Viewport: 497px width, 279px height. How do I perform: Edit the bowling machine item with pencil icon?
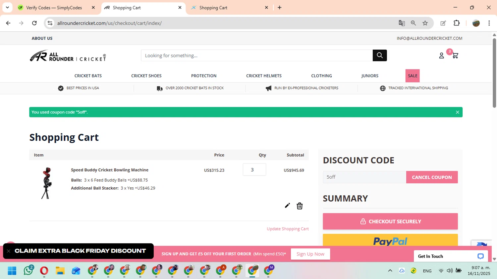click(287, 206)
